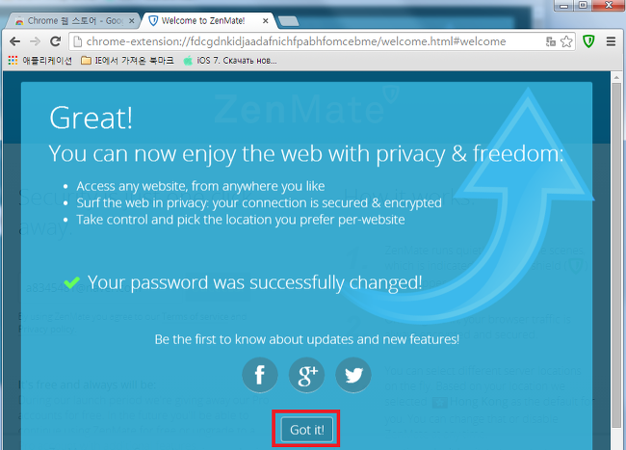The width and height of the screenshot is (626, 450).
Task: Select the Welcome to ZenMate tab
Action: click(x=203, y=21)
